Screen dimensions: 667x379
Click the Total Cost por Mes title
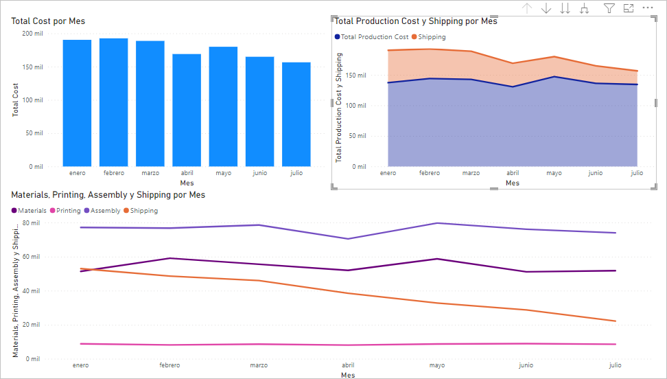pos(48,21)
